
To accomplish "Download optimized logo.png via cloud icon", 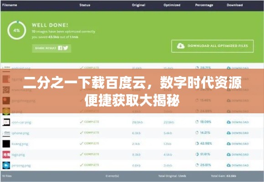I will click(228, 154).
